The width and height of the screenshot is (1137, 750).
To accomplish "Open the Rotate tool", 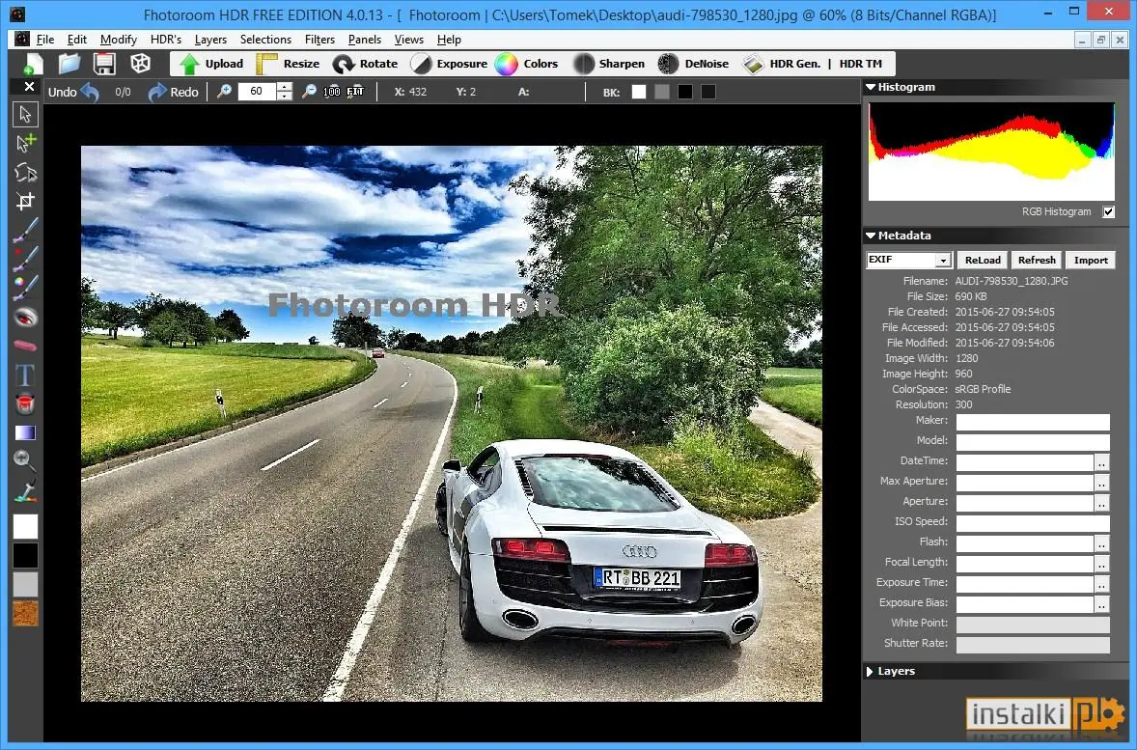I will tap(366, 64).
